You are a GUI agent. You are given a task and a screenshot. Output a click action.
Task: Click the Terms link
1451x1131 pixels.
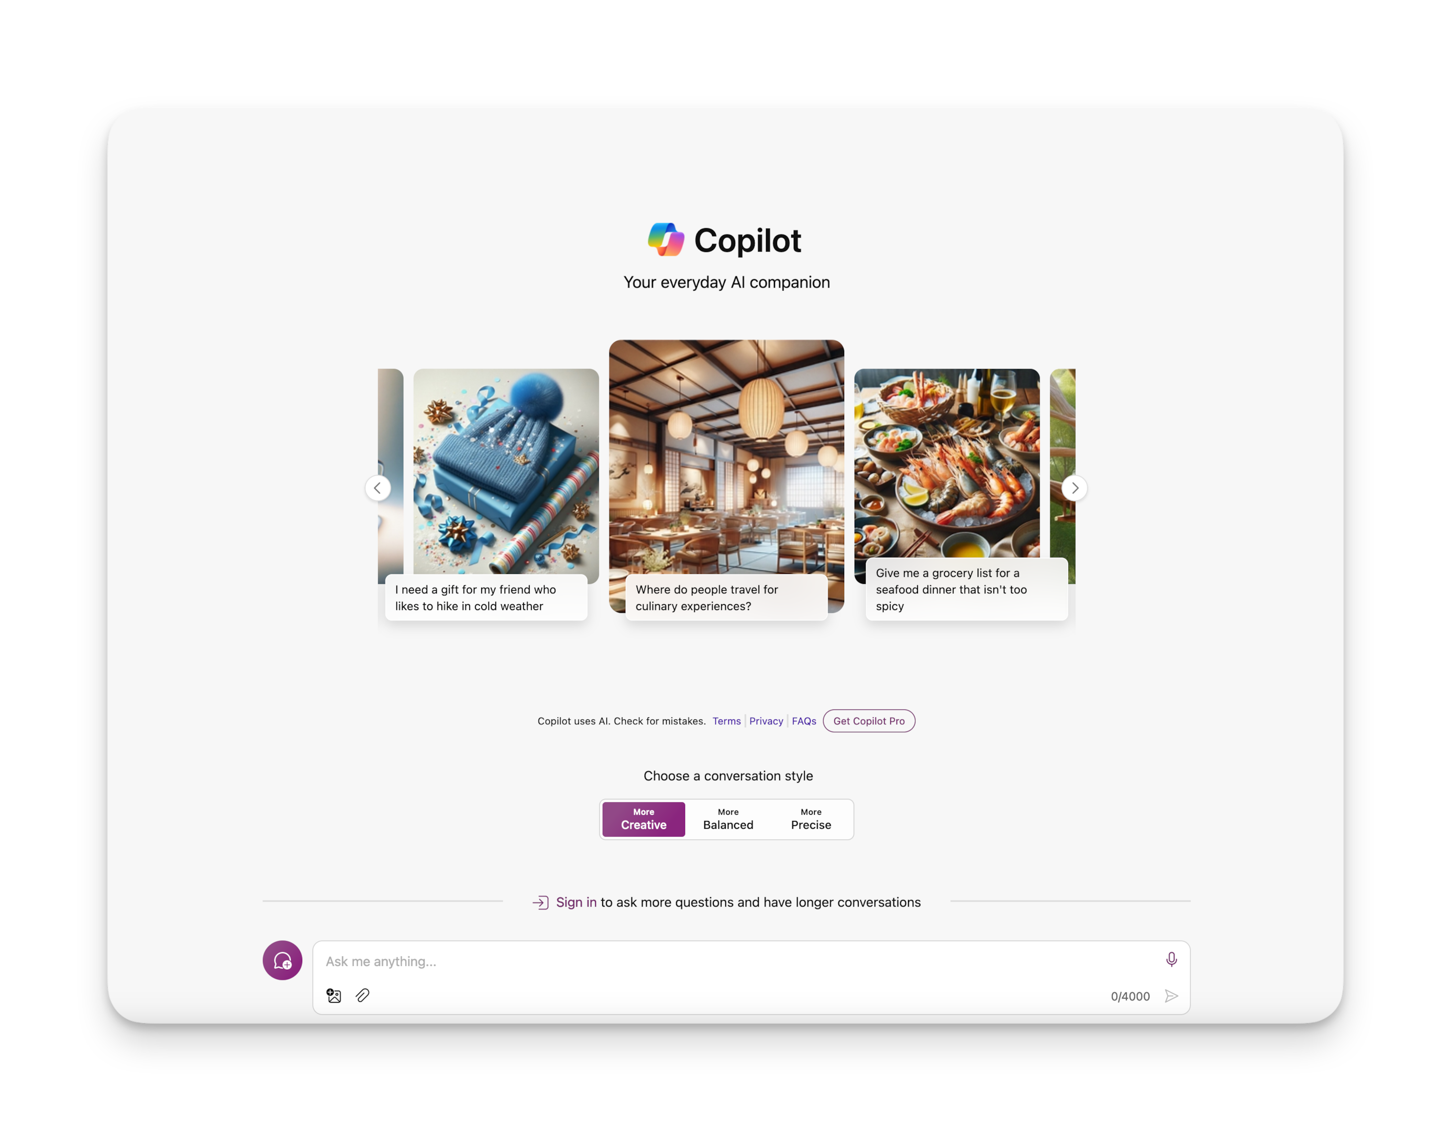coord(726,721)
